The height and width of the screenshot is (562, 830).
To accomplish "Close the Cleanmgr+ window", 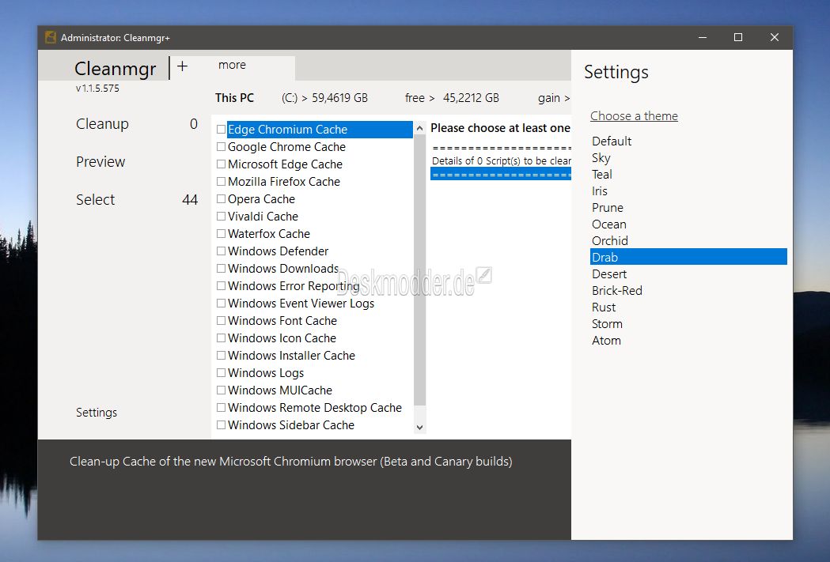I will (775, 37).
